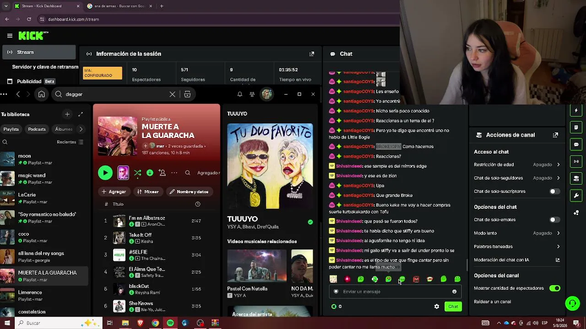Click the Agregar button
Image resolution: width=586 pixels, height=329 pixels.
[114, 191]
